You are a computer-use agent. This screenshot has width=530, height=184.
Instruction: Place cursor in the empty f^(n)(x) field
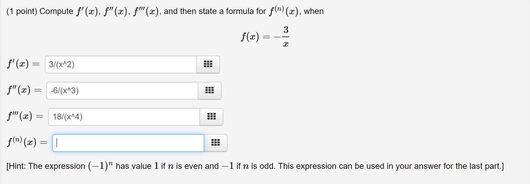125,143
